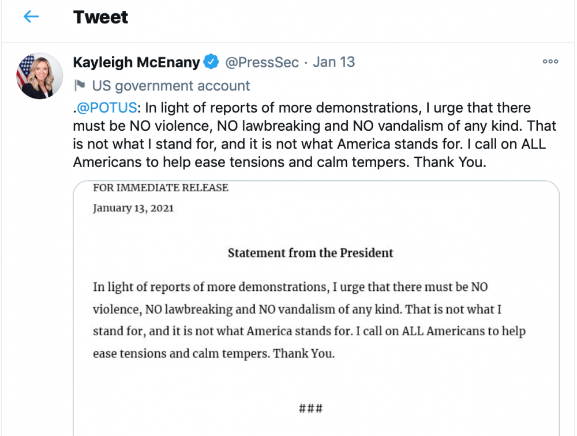The width and height of the screenshot is (577, 436).
Task: Open the tweet's more options menu
Action: [x=550, y=62]
